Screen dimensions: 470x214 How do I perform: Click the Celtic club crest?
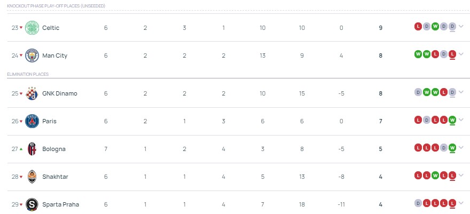[x=33, y=28]
